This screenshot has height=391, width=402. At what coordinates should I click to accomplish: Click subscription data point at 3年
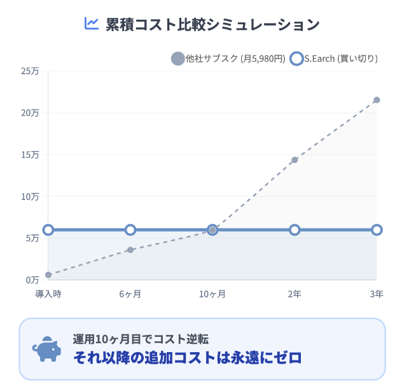coord(377,100)
